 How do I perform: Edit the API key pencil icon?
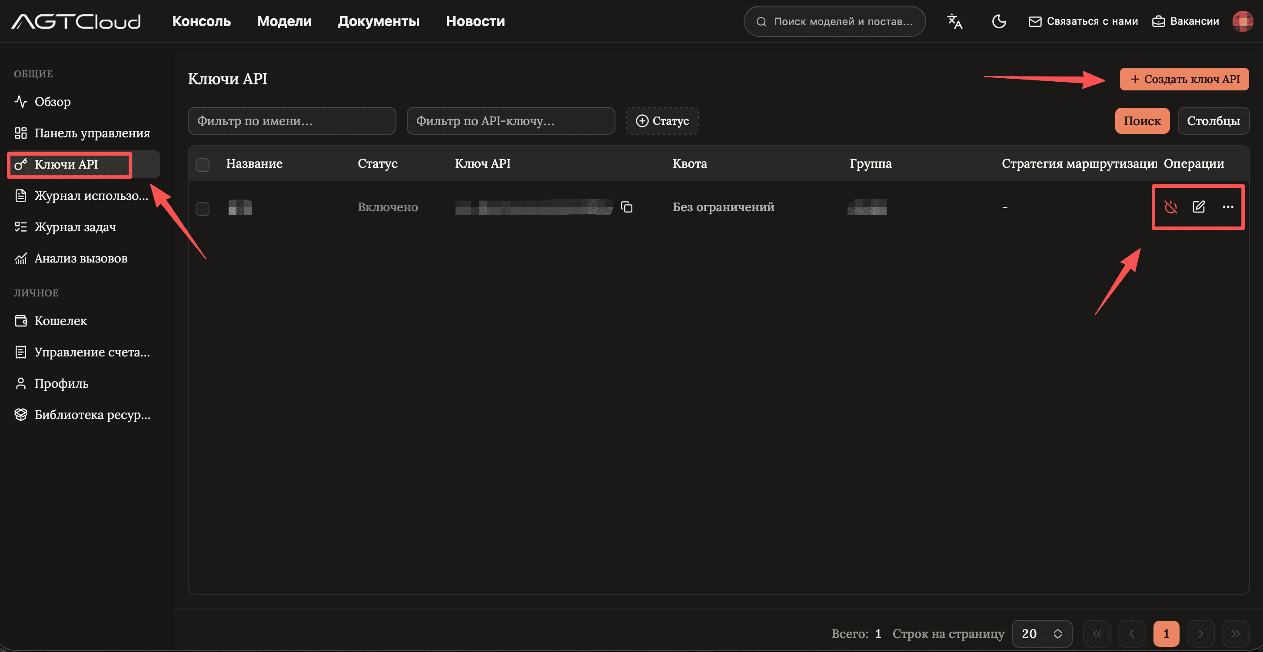[1199, 207]
